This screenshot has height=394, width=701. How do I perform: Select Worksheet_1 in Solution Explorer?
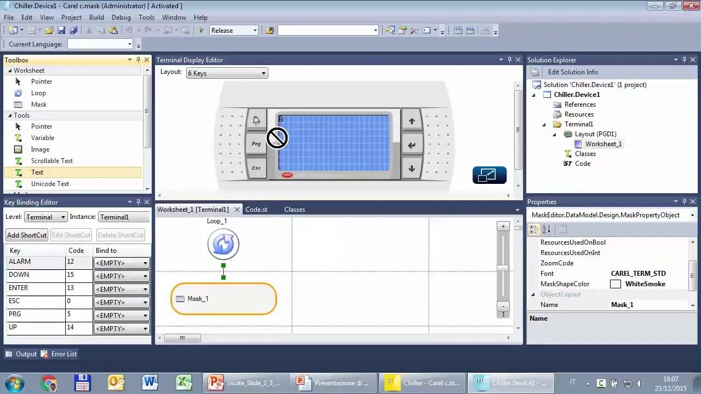pos(604,144)
